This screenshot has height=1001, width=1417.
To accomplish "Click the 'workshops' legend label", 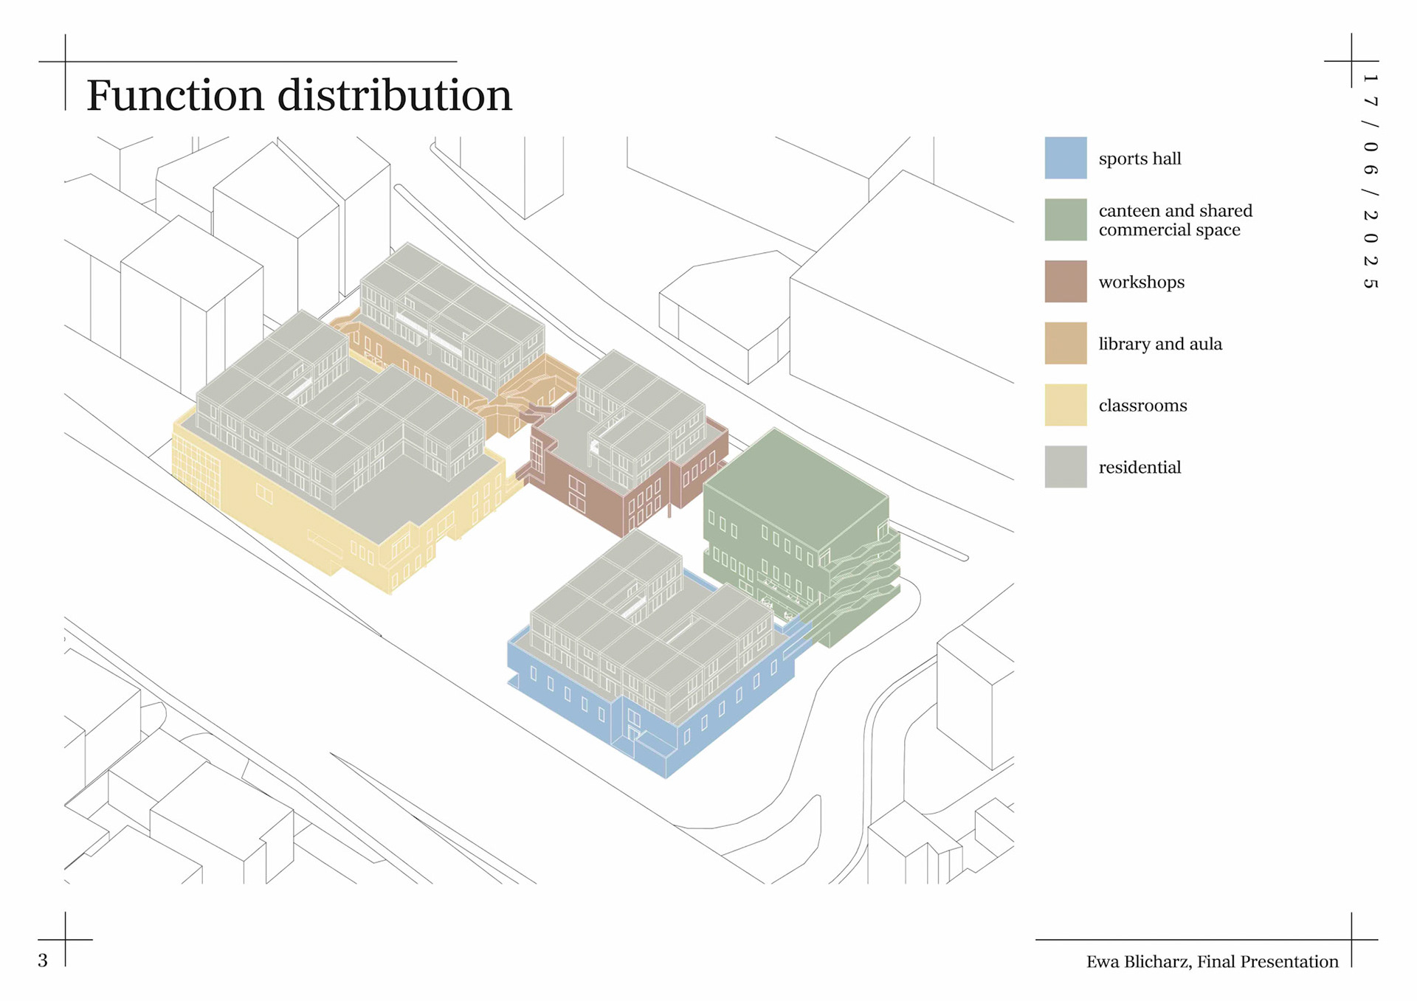I will coord(1141,282).
